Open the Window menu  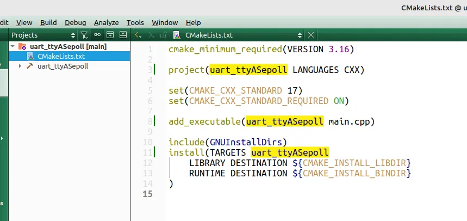tap(165, 23)
